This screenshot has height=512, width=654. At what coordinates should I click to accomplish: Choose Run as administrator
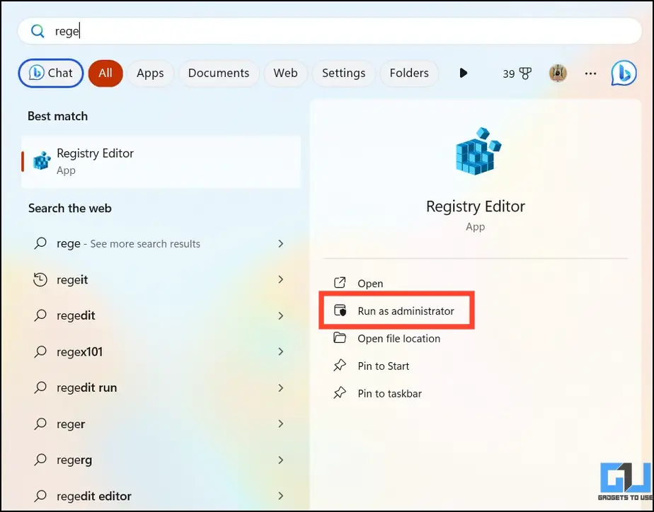pyautogui.click(x=406, y=310)
